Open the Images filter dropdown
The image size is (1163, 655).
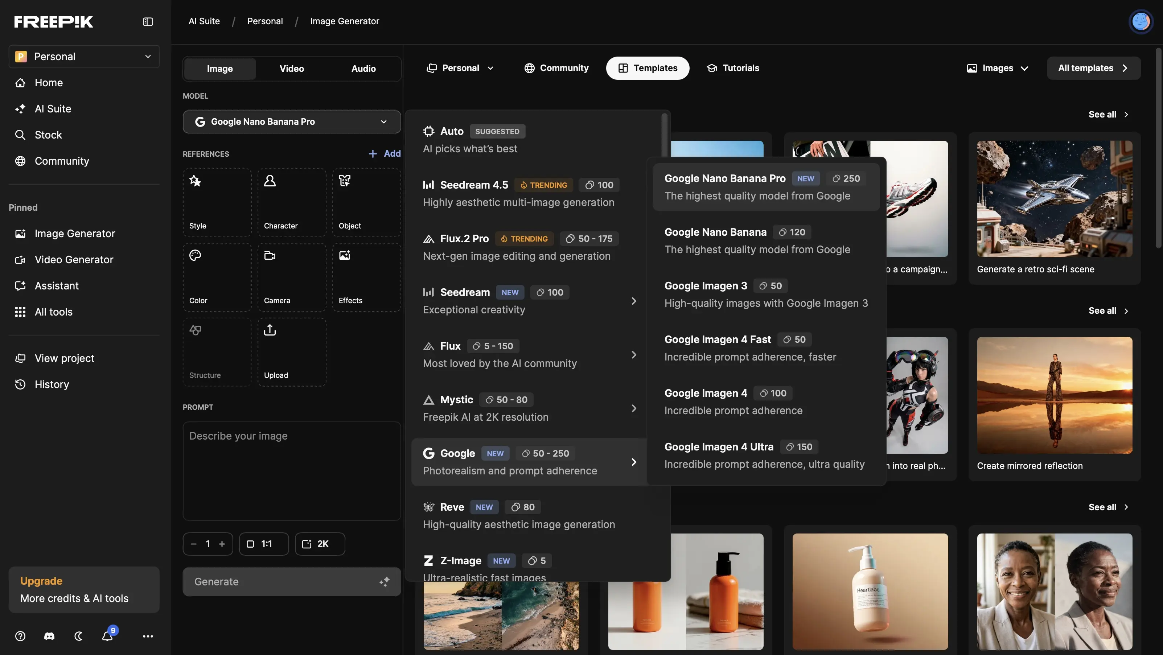(997, 68)
